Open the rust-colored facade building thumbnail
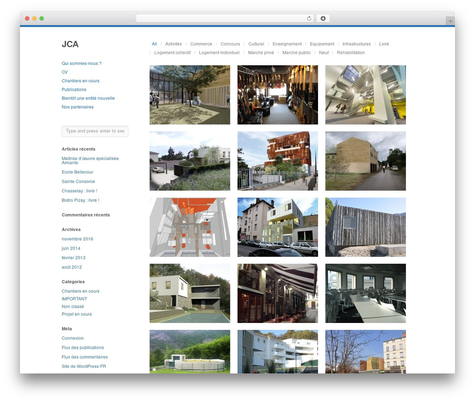The width and height of the screenshot is (475, 402). point(278,161)
